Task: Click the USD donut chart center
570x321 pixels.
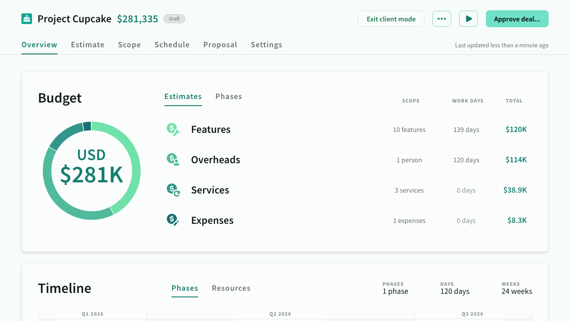Action: (92, 170)
